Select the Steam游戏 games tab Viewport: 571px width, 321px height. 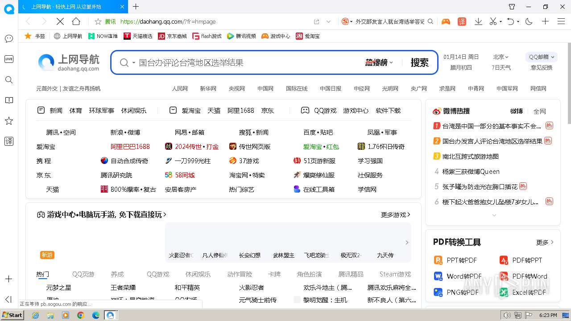pos(395,274)
